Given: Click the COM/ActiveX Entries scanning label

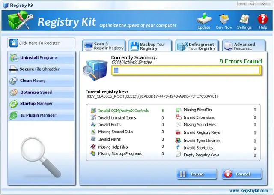Looking at the screenshot, I should pos(131,62).
